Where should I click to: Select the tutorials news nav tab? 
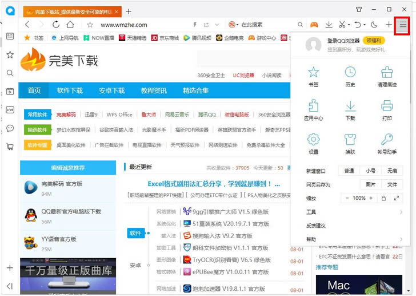coord(154,90)
